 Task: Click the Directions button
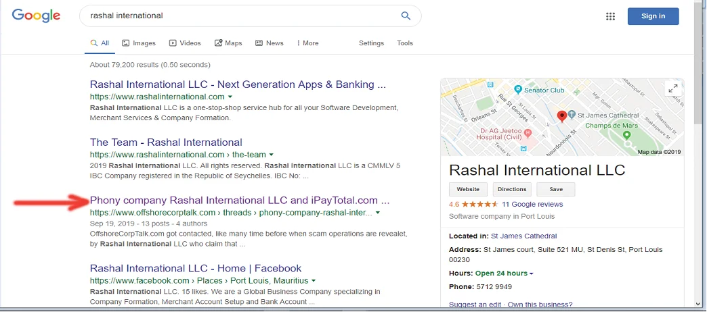512,189
